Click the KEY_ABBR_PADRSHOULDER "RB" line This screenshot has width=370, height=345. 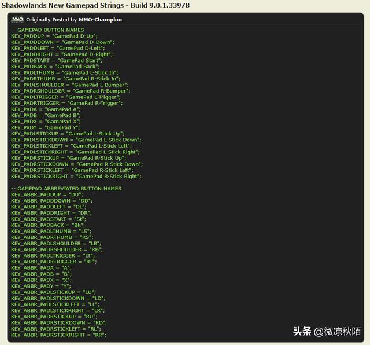57,249
